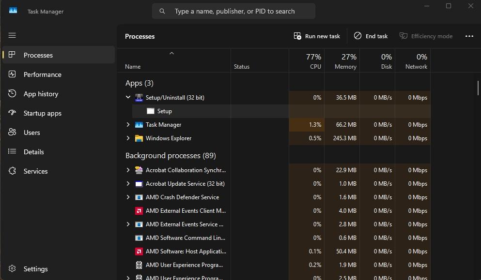
Task: Sort by the Network column header
Action: (413, 60)
